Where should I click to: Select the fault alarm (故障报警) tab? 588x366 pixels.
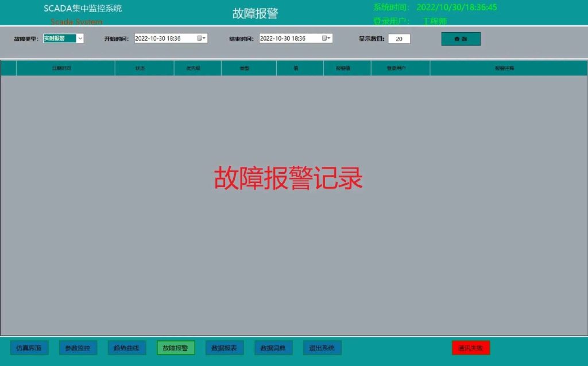tap(176, 348)
